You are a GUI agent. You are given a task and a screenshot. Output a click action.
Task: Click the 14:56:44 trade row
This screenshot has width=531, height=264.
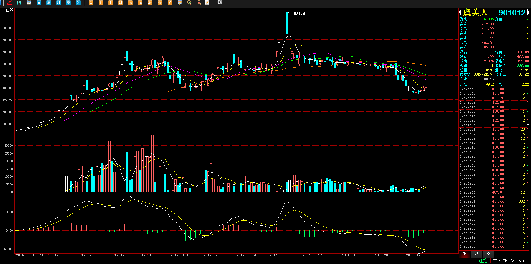pos(494,193)
